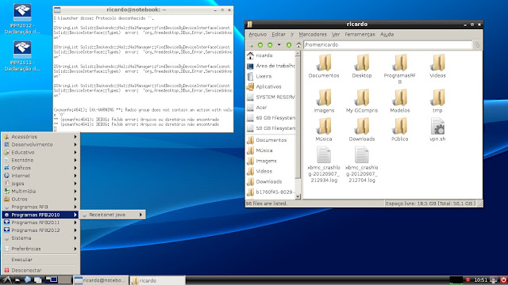The width and height of the screenshot is (508, 285).
Task: Open the Ajuda menu
Action: tap(387, 34)
